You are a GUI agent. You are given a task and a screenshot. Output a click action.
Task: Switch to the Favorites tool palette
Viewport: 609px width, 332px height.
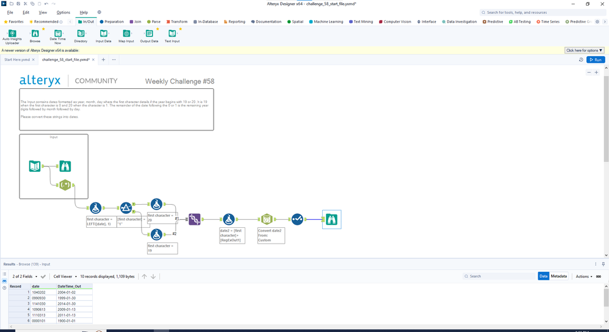coord(13,22)
